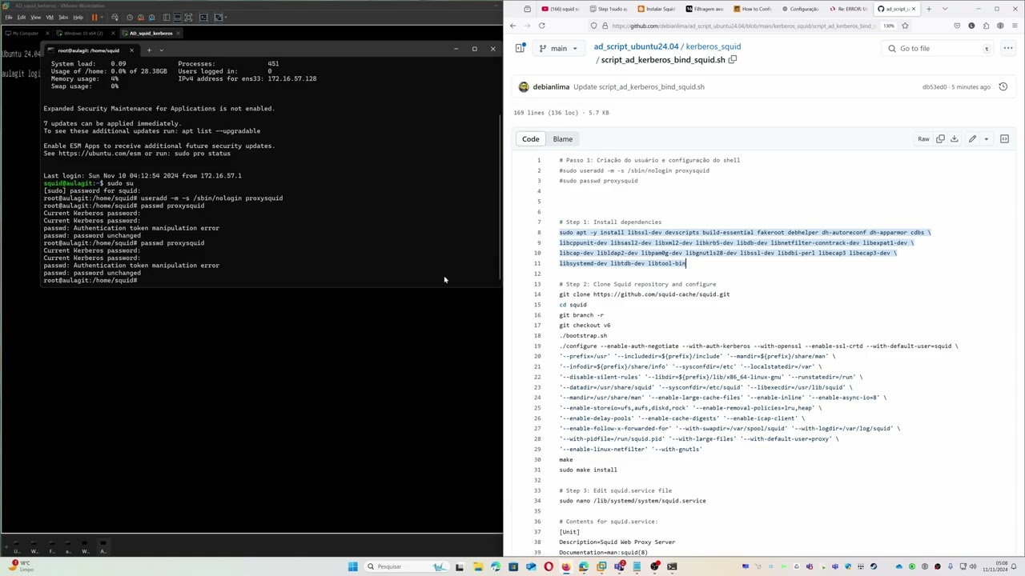Image resolution: width=1025 pixels, height=576 pixels.
Task: Download raw file icon
Action: pyautogui.click(x=955, y=139)
